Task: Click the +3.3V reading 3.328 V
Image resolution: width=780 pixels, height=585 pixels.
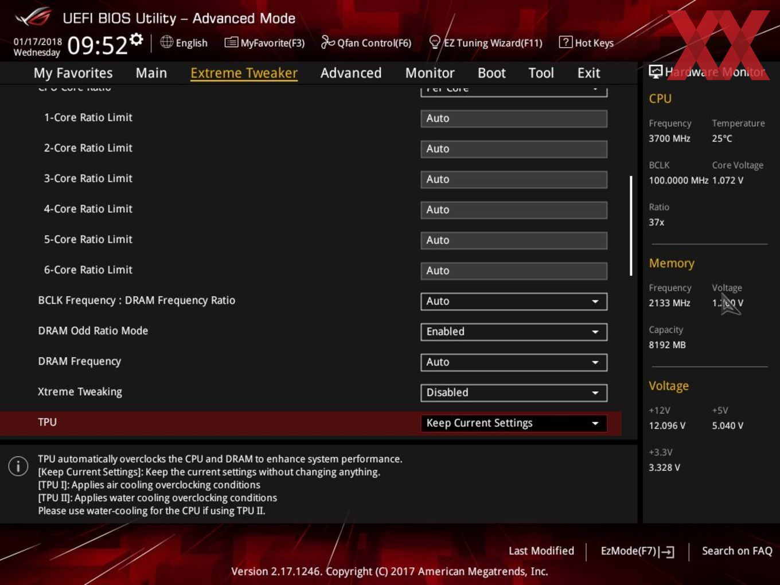Action: (x=664, y=467)
